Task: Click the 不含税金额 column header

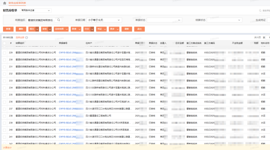Action: [x=237, y=43]
